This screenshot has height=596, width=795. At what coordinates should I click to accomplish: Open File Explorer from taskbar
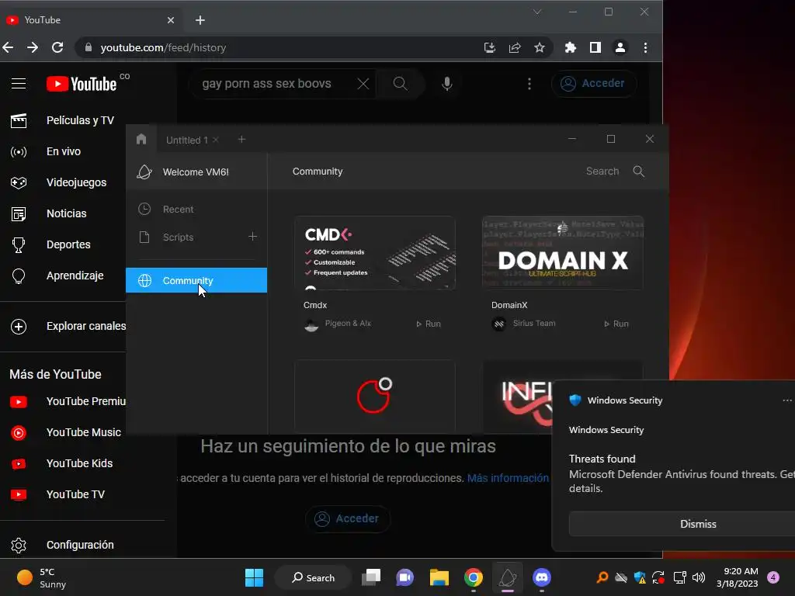439,577
